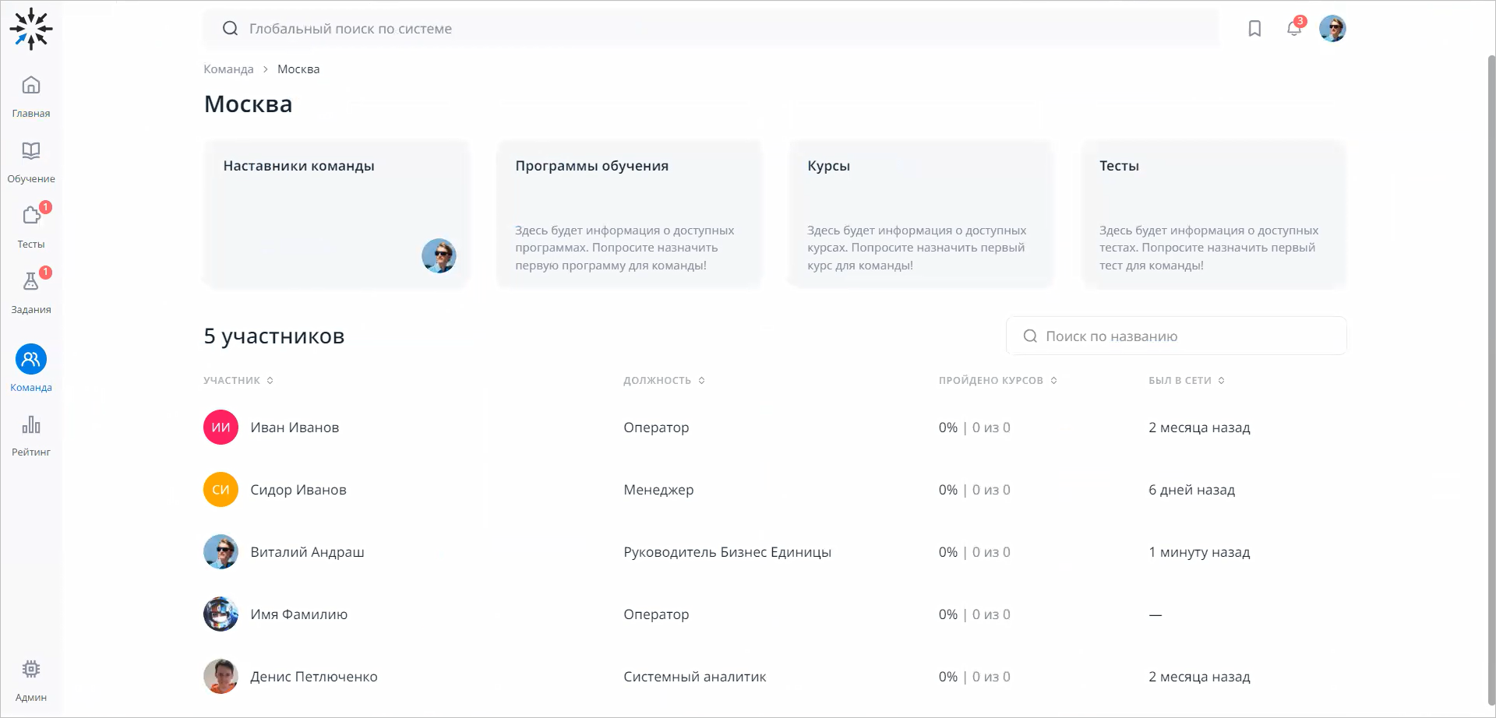Viewport: 1496px width, 718px height.
Task: Sort table by Должность column
Action: tap(664, 381)
